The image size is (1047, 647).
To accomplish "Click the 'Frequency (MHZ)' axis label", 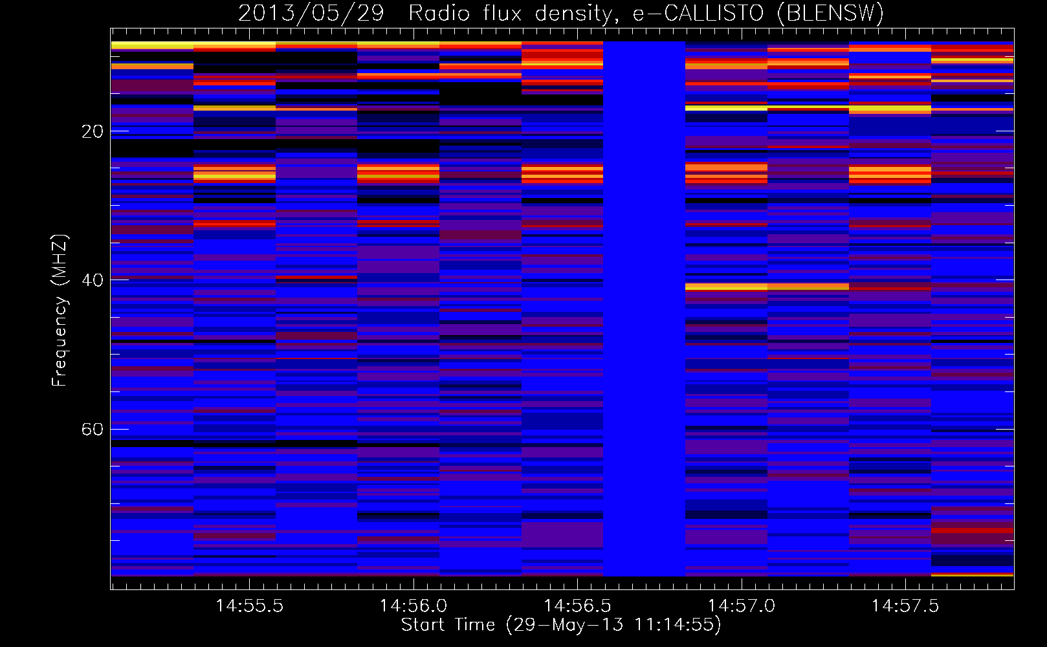I will click(x=60, y=311).
